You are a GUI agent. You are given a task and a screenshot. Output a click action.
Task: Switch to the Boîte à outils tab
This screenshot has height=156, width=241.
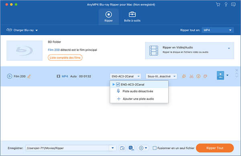pos(132,17)
